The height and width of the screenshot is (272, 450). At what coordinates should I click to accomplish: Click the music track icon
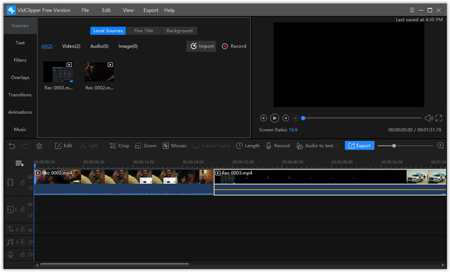[x=10, y=242]
